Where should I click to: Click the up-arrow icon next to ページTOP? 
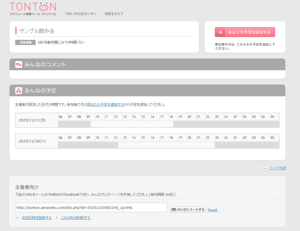coord(265,168)
